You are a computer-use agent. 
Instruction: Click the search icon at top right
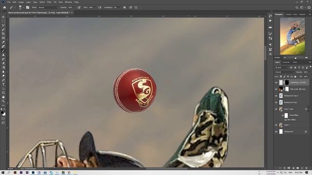[297, 7]
